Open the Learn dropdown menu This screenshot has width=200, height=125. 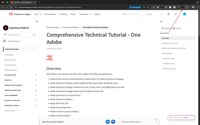pos(38,14)
